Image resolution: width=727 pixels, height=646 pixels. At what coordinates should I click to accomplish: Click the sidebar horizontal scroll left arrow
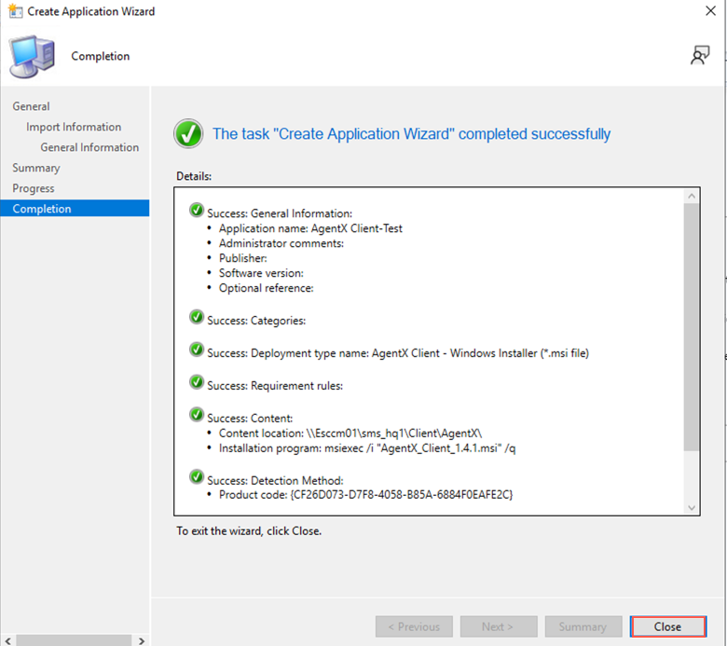(x=7, y=641)
